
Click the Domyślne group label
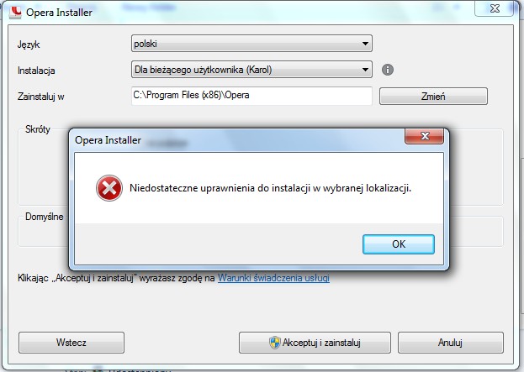pyautogui.click(x=45, y=217)
